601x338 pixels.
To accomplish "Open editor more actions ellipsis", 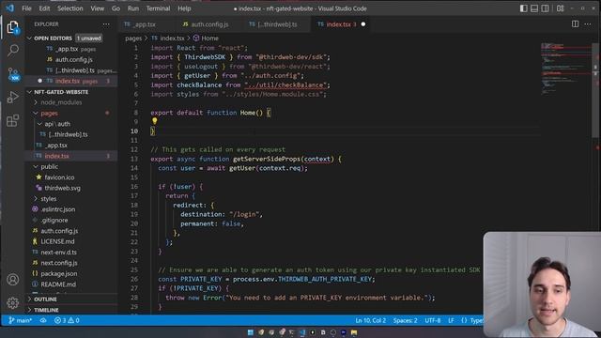I will coord(588,24).
